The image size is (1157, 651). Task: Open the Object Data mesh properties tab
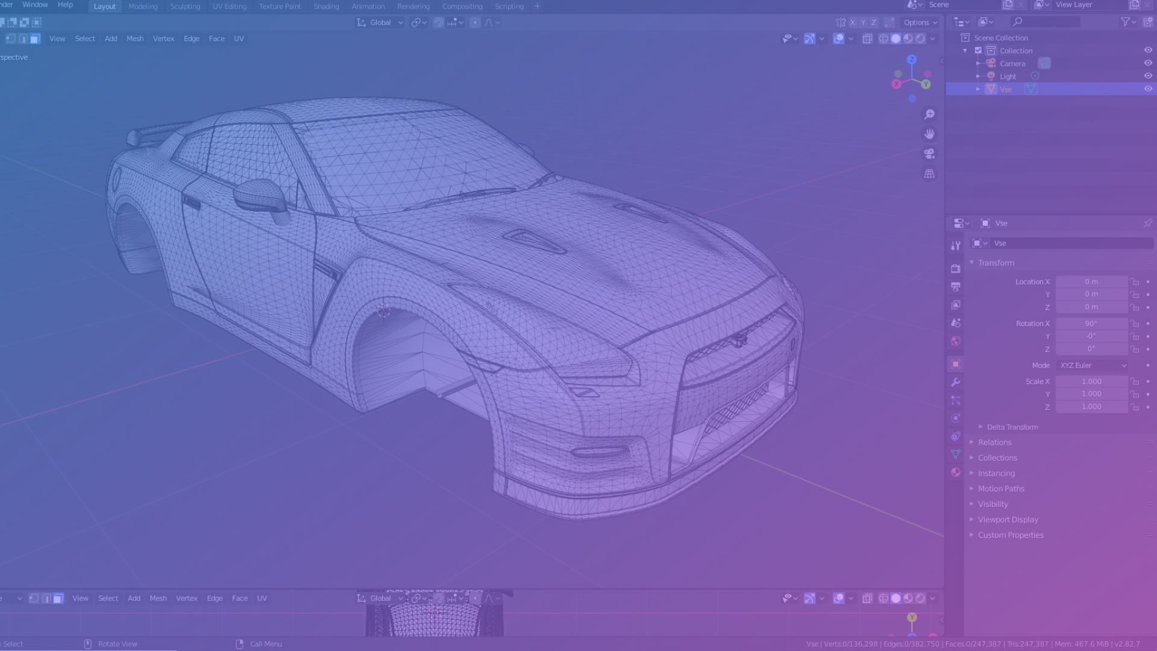pyautogui.click(x=956, y=454)
